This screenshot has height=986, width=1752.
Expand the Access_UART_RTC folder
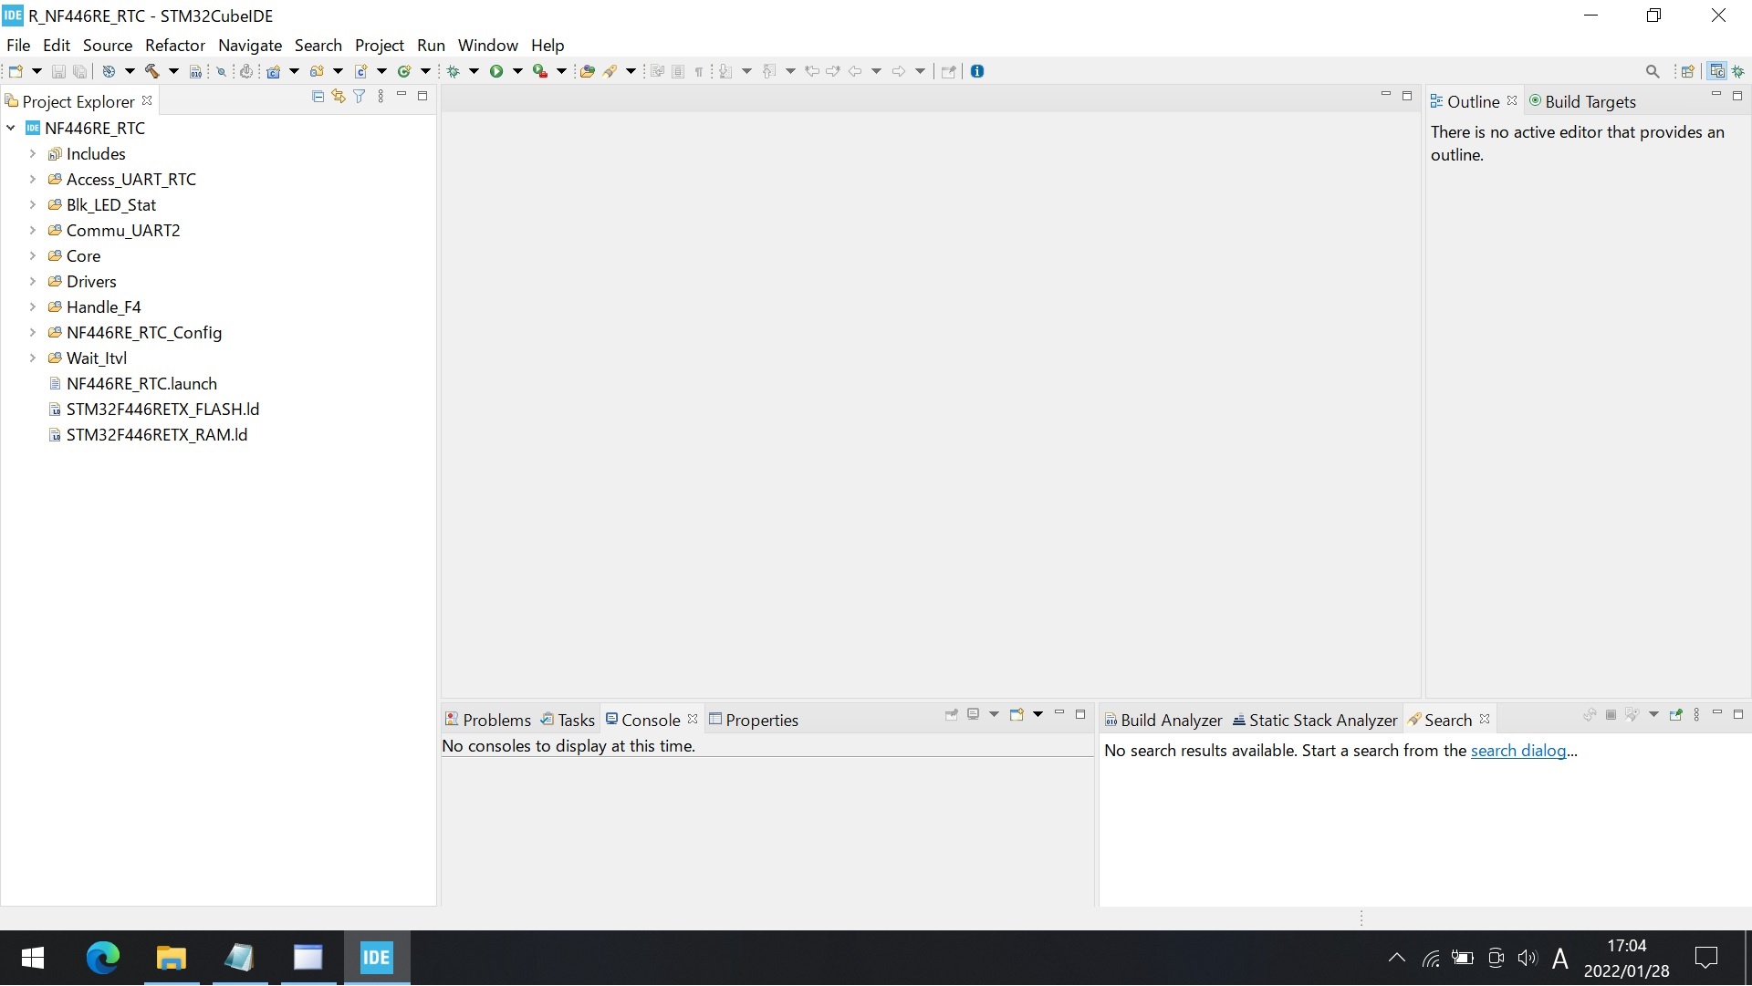pyautogui.click(x=33, y=180)
